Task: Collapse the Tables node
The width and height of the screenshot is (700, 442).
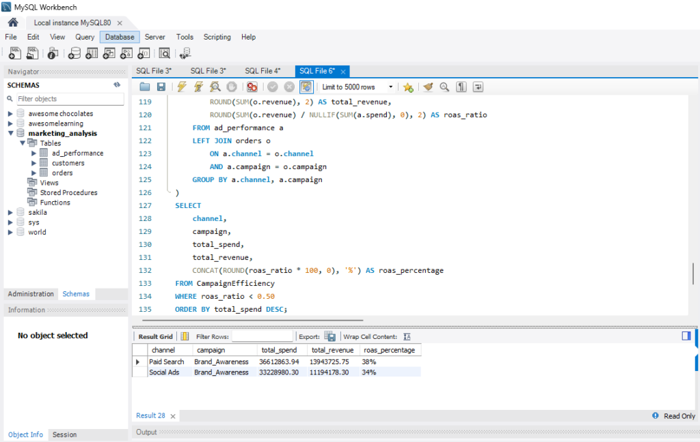Action: (x=22, y=143)
